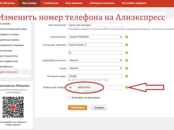This screenshot has height=130, width=174.
Task: Click green checkmark next to field 21
Action: click(x=127, y=53)
